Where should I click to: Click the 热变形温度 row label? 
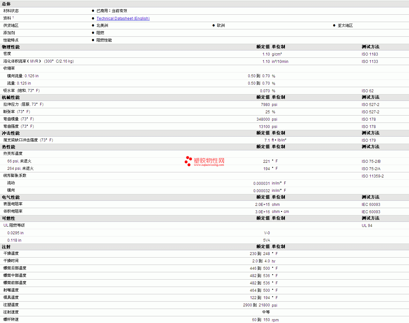(13, 154)
